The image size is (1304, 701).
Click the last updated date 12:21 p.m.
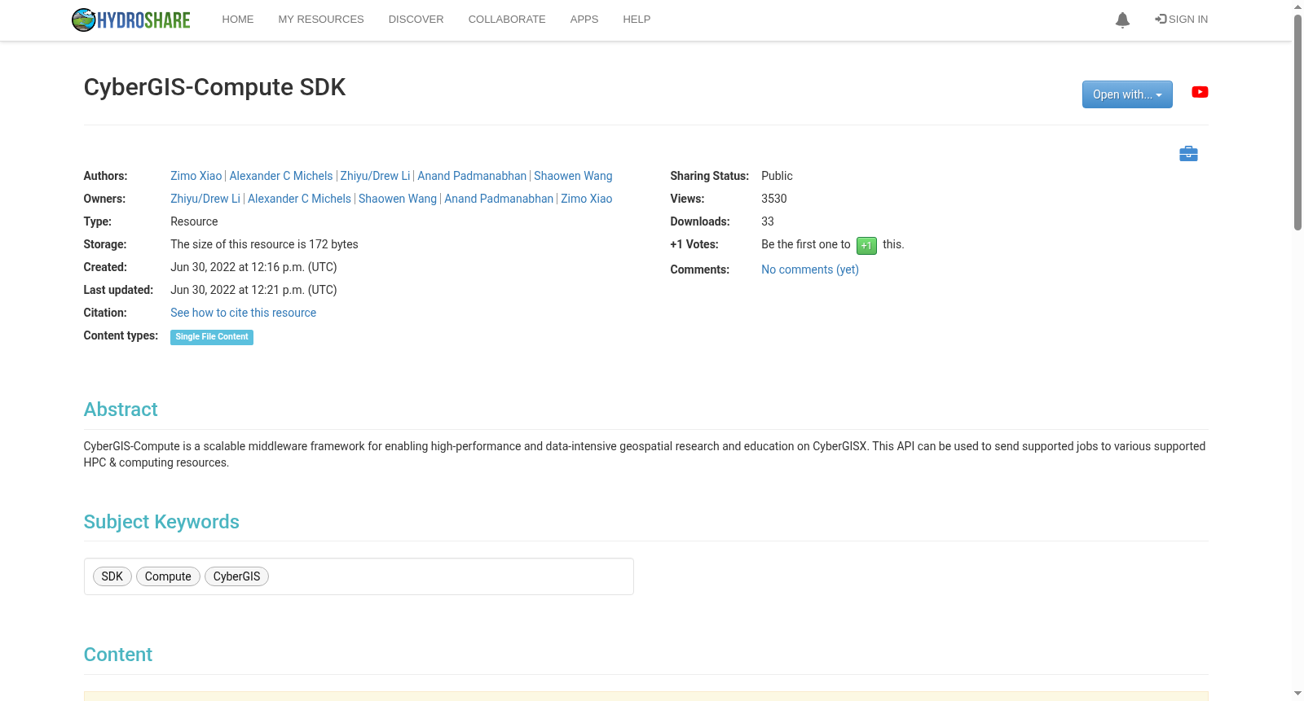coord(253,290)
